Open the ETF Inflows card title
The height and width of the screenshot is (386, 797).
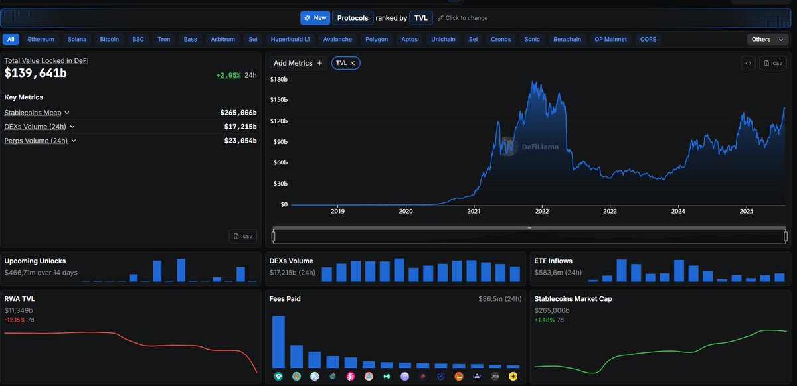pos(553,261)
